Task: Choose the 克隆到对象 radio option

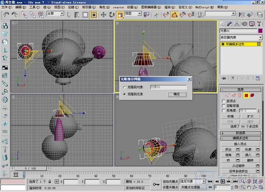Action: click(124, 87)
